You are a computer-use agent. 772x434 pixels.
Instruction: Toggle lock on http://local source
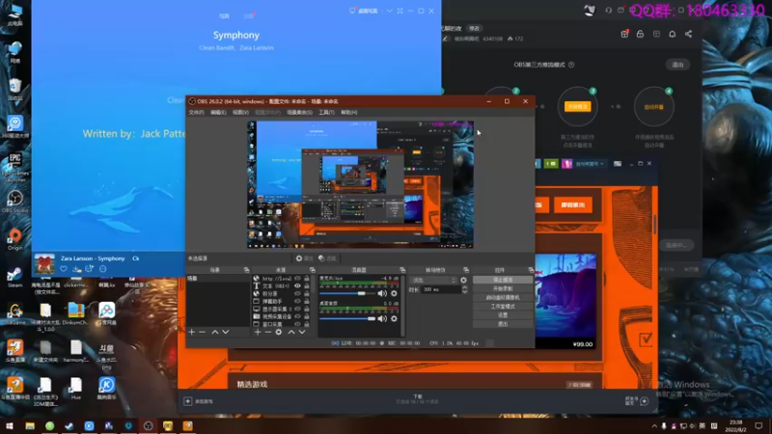[307, 279]
